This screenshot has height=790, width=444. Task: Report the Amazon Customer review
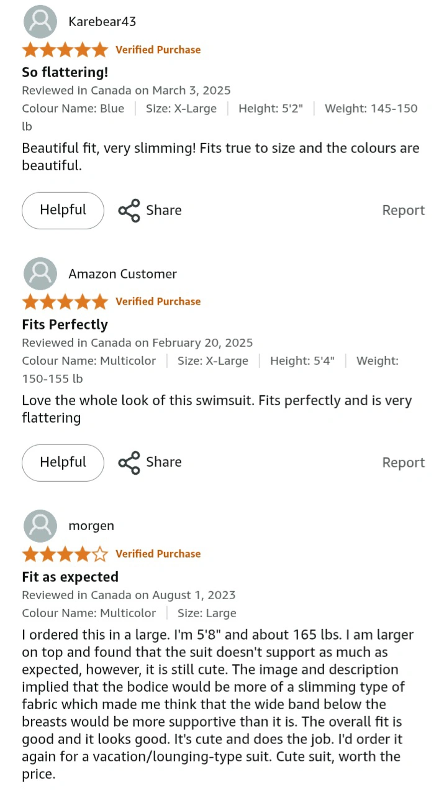pos(404,462)
